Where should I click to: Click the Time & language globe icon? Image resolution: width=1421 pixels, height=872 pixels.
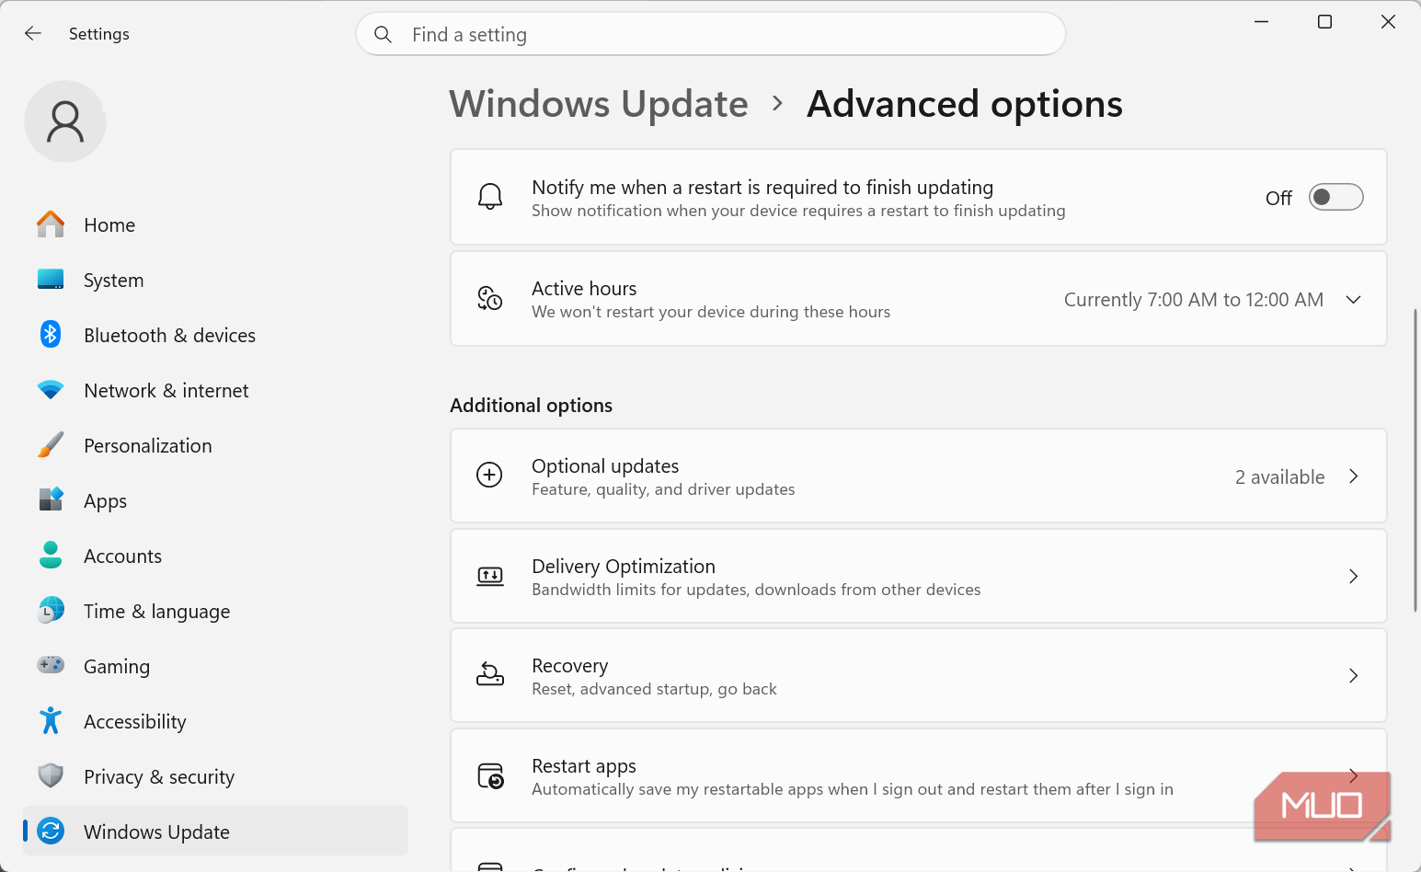(51, 610)
